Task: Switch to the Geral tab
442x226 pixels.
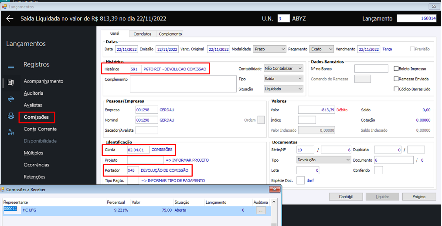Action: click(x=115, y=33)
